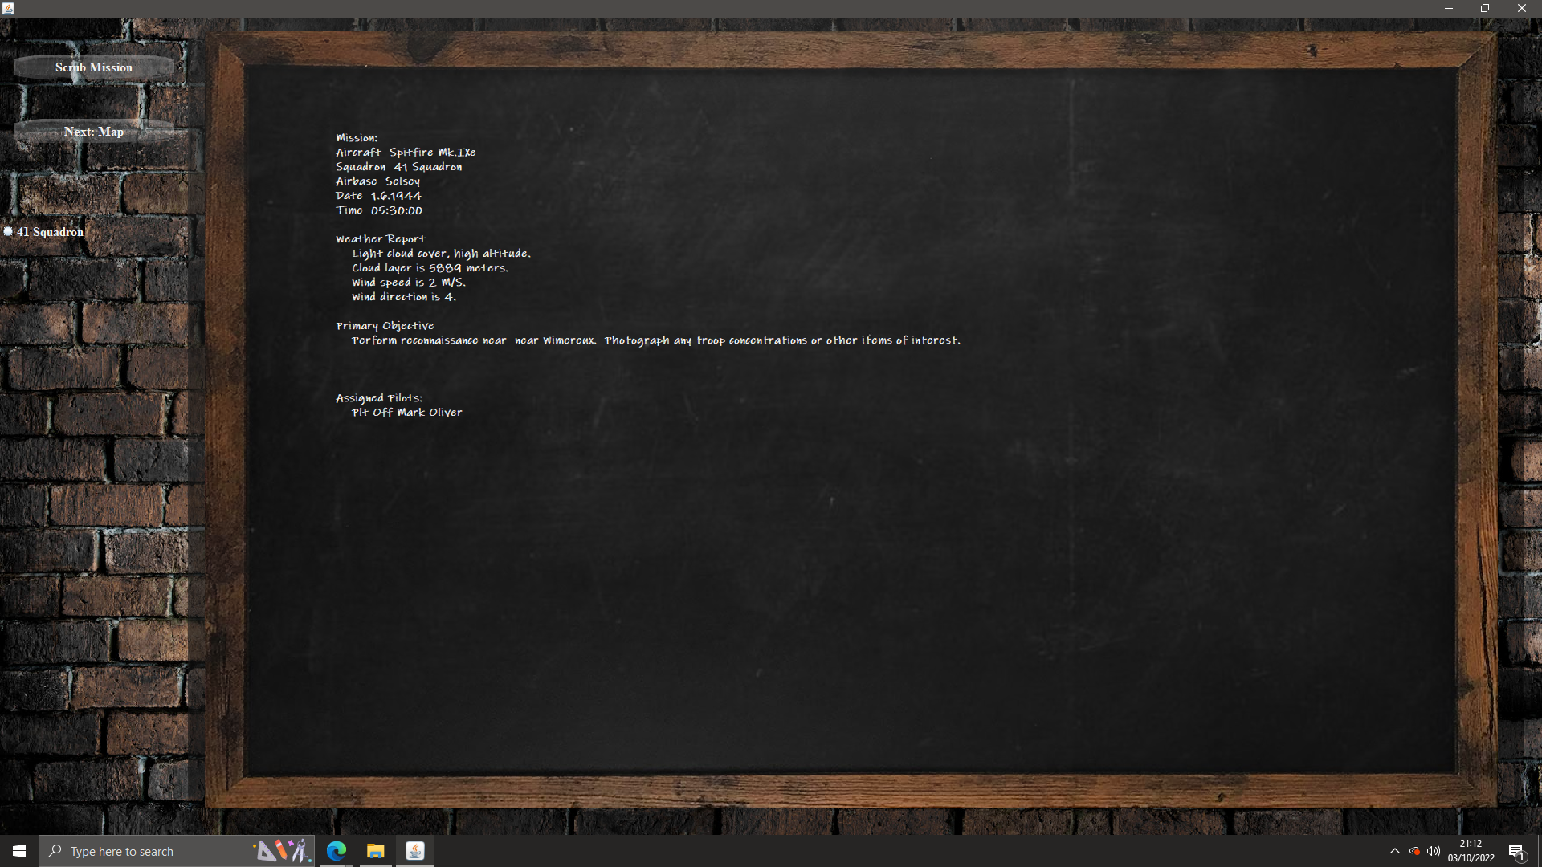Minimize the game window
The image size is (1542, 867).
tap(1449, 9)
